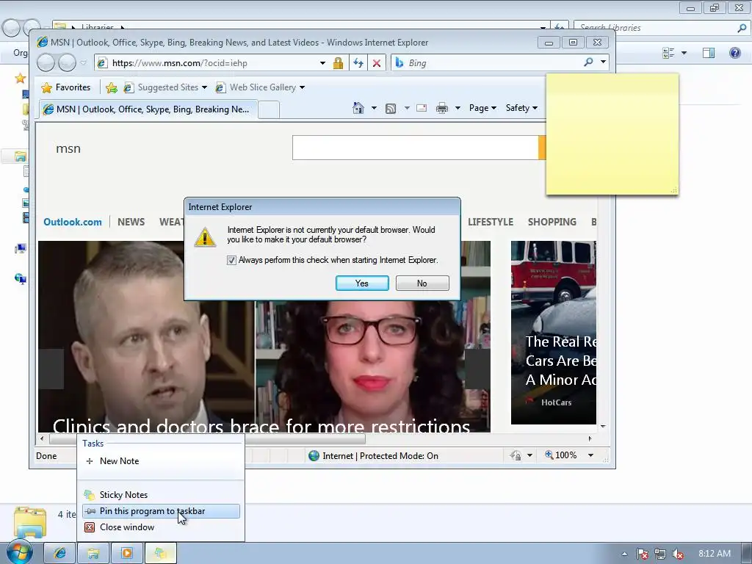The image size is (752, 564).
Task: Click the IE Back navigation button
Action: pos(46,62)
